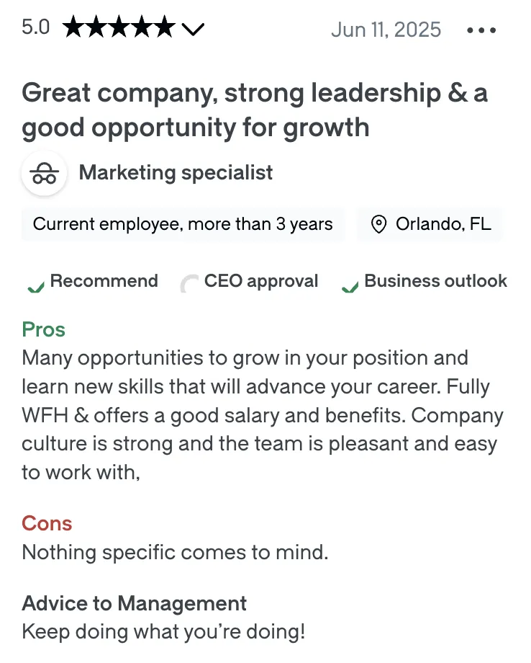Click the five-star rating icons
531x663 pixels.
click(x=119, y=27)
